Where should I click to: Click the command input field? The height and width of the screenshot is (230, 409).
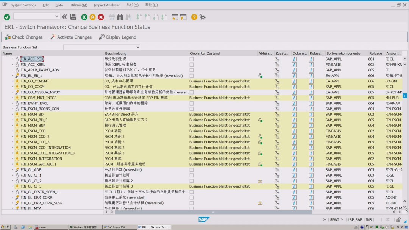point(34,16)
